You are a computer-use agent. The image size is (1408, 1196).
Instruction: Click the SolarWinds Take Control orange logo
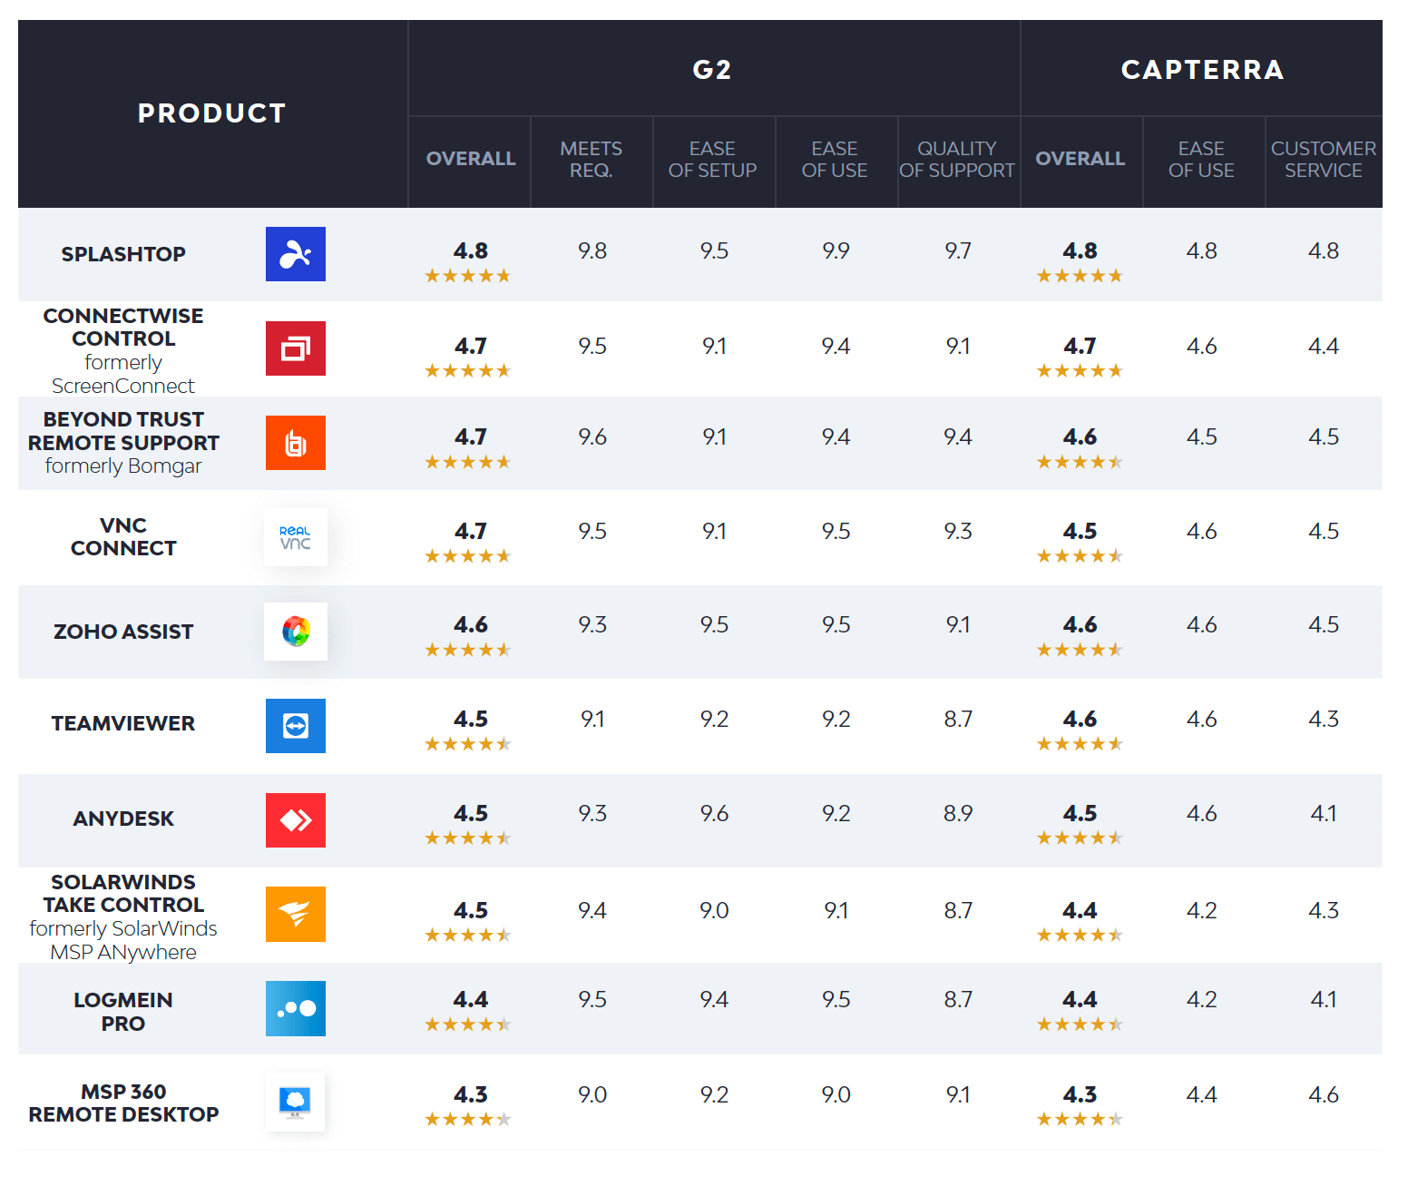pyautogui.click(x=295, y=914)
